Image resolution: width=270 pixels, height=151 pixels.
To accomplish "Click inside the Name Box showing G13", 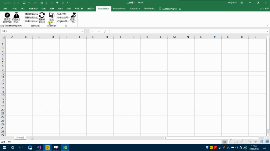I will (x=41, y=31).
